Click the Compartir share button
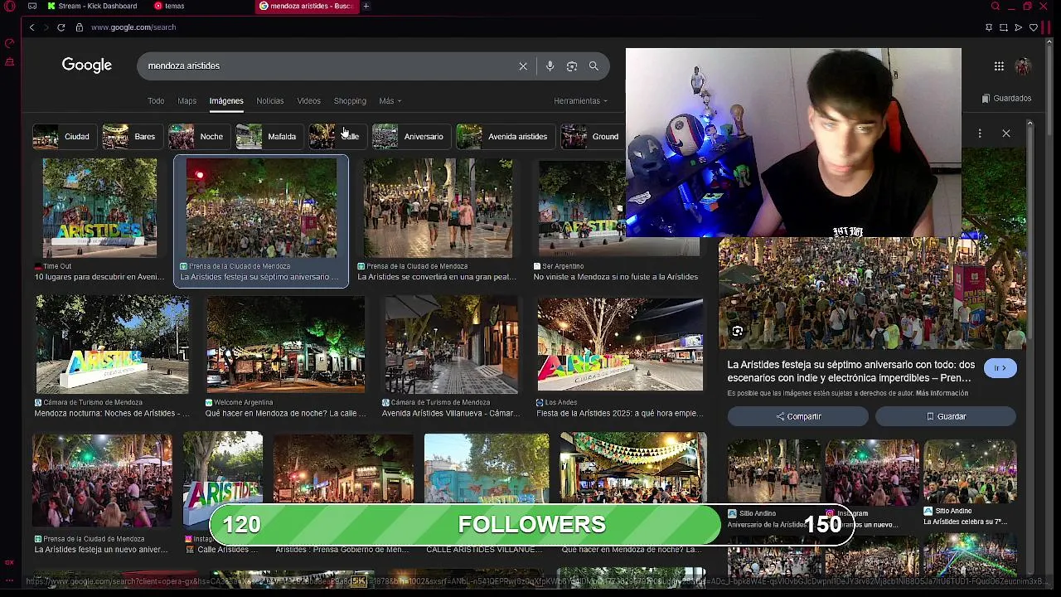Viewport: 1061px width, 597px height. (798, 416)
